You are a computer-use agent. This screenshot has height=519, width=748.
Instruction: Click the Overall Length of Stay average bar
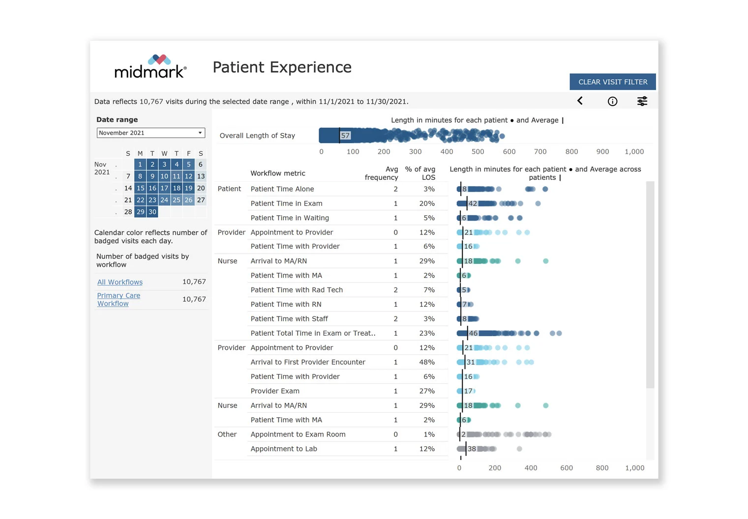329,135
